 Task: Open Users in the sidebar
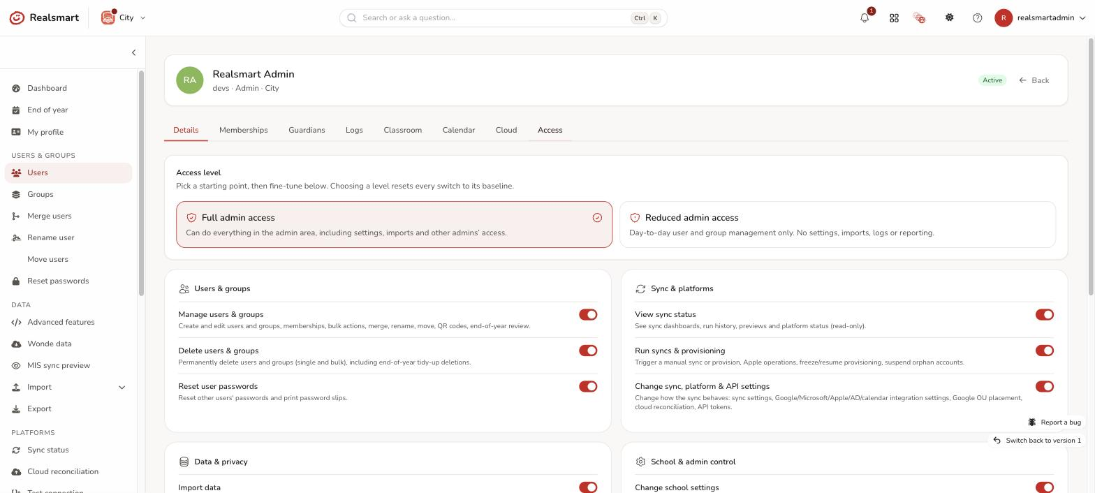68,172
